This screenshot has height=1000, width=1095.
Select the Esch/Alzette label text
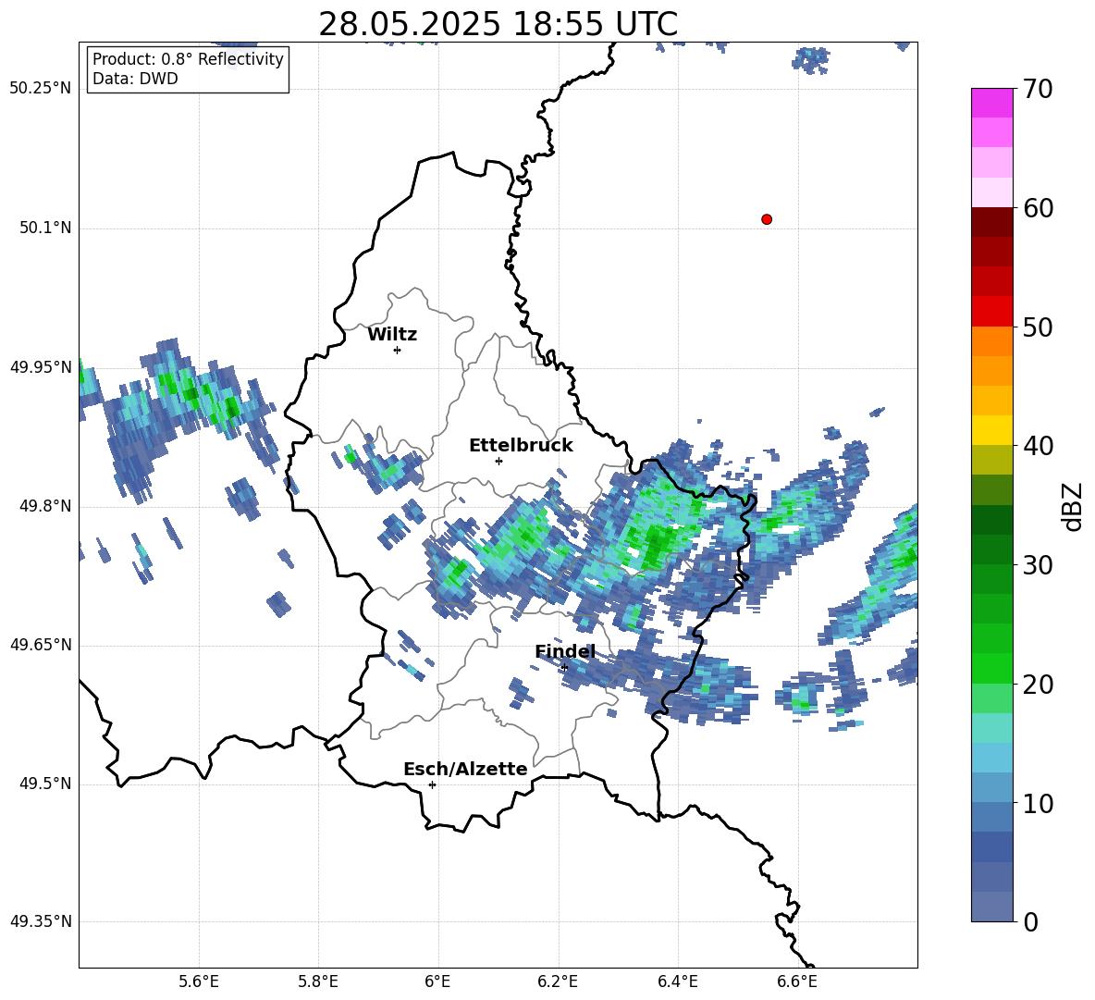click(x=465, y=769)
